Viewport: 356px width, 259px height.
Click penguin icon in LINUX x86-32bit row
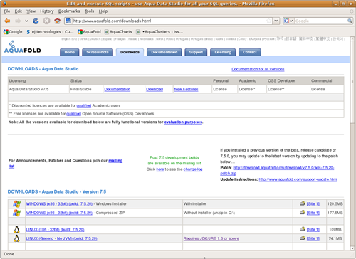click(x=16, y=229)
